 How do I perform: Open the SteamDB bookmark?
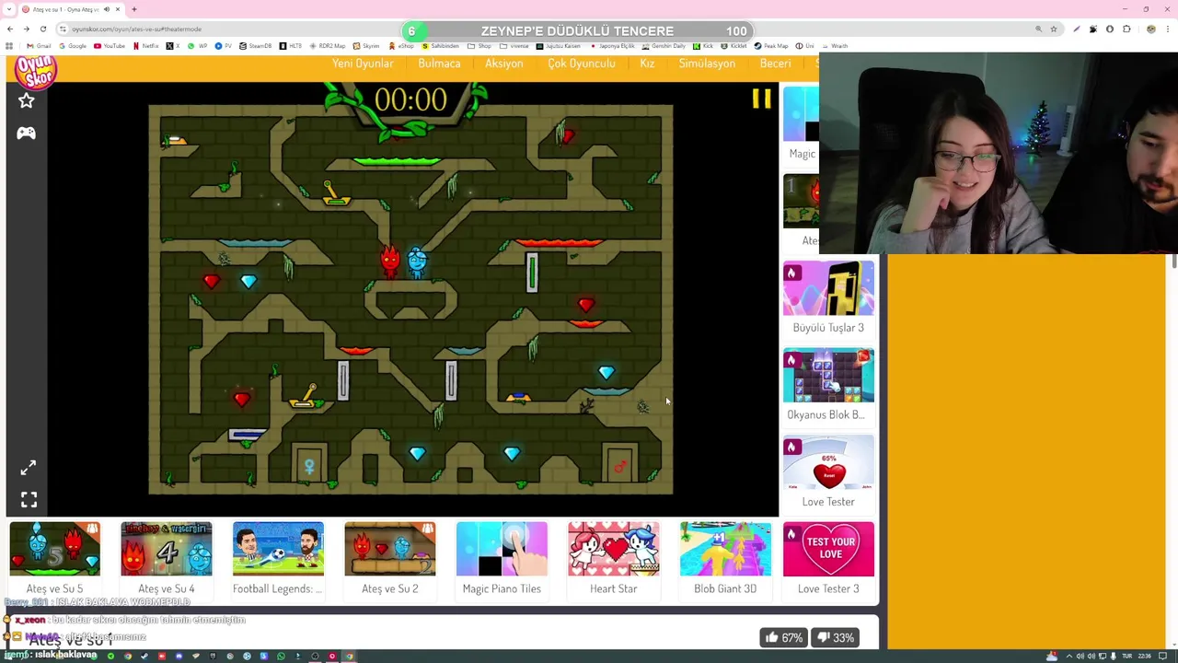[256, 46]
